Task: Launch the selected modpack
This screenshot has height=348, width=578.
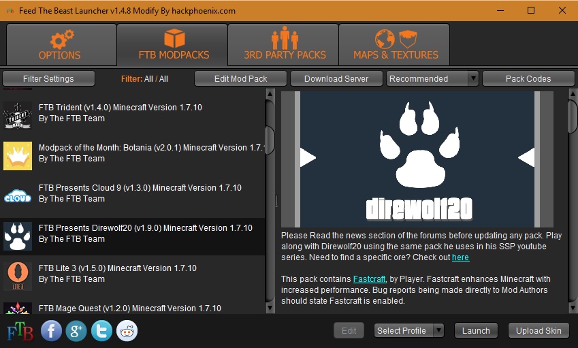Action: pos(476,331)
